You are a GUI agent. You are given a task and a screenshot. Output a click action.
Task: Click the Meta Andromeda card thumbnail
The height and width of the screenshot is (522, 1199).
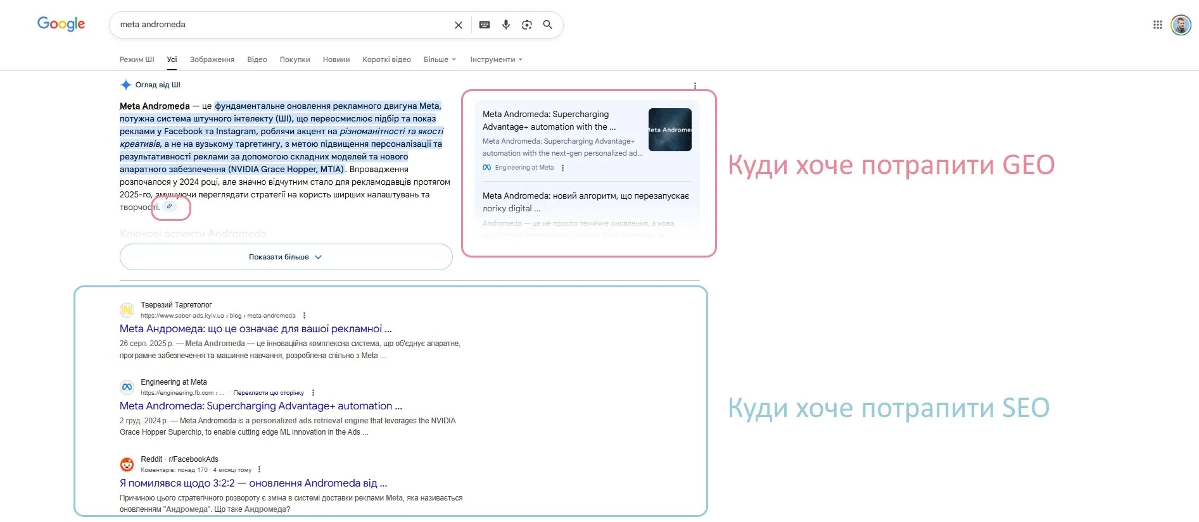[670, 130]
